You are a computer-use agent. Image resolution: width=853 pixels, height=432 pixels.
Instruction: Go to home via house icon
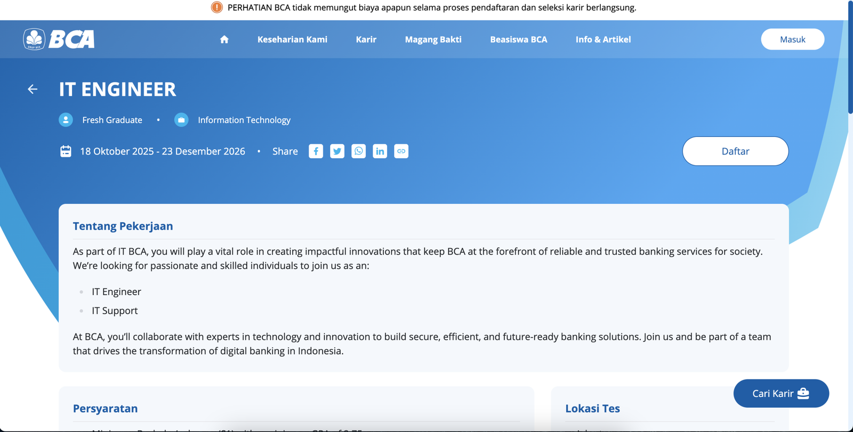(x=224, y=39)
